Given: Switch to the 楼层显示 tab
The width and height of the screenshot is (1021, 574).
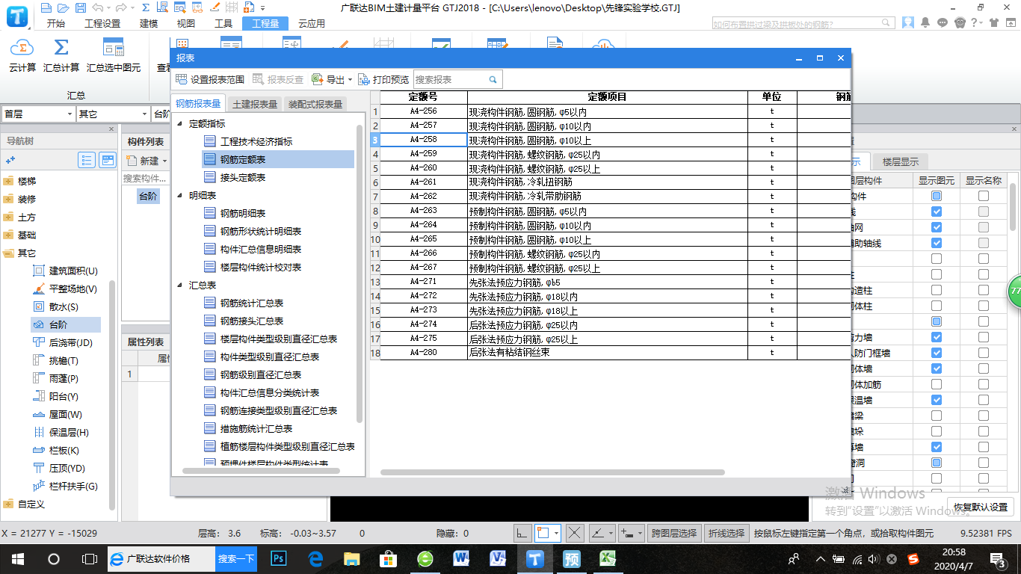Looking at the screenshot, I should click(x=901, y=161).
